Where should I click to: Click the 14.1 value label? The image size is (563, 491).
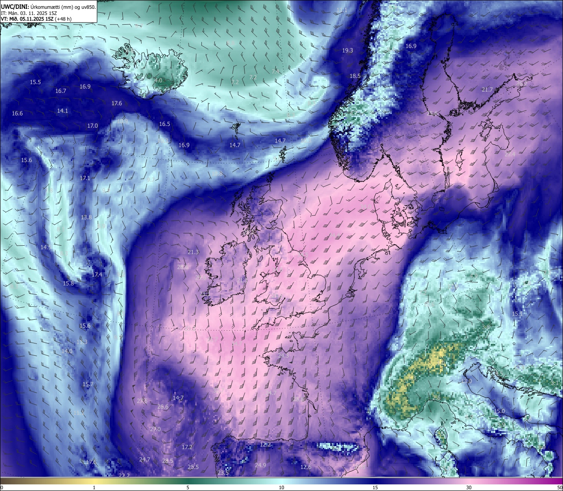click(62, 111)
